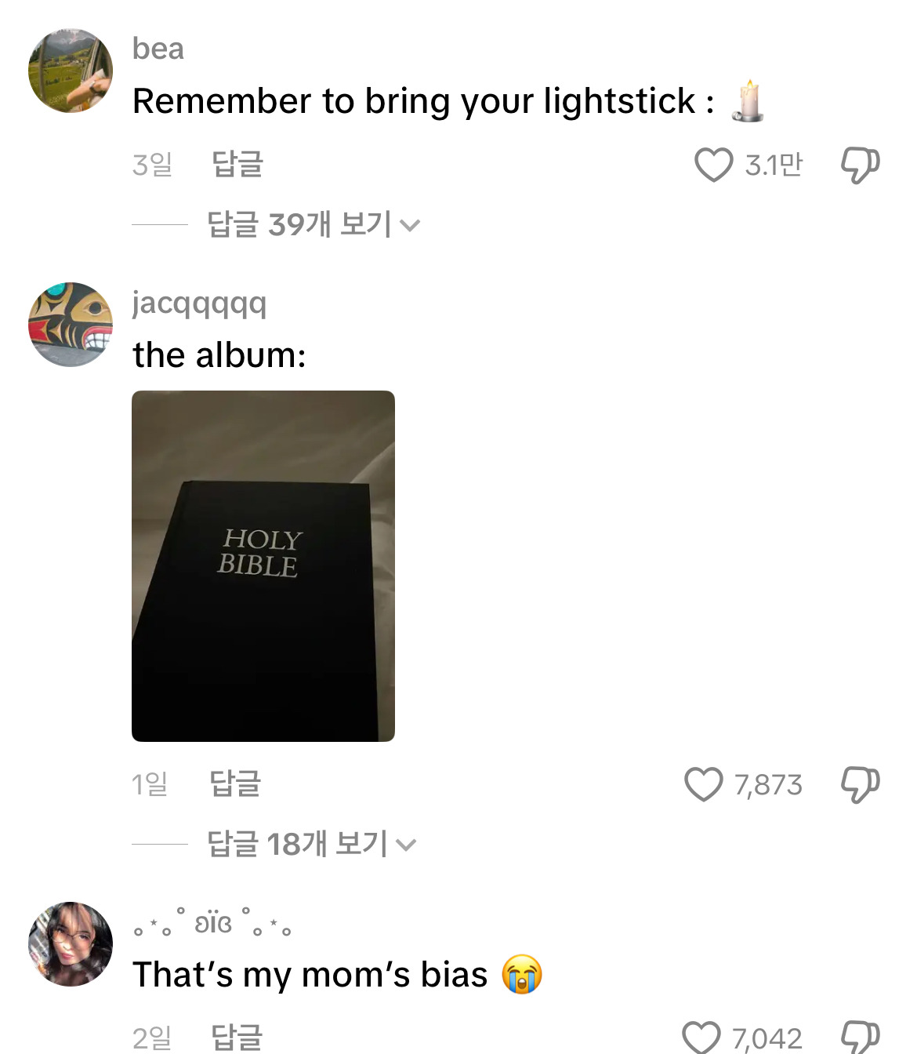Image resolution: width=917 pixels, height=1054 pixels.
Task: Dislike jacqqqqq's album comment
Action: tap(860, 784)
